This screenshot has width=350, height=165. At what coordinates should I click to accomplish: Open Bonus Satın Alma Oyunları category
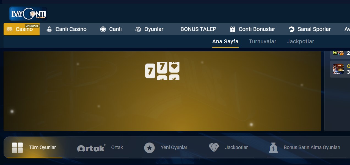click(312, 147)
